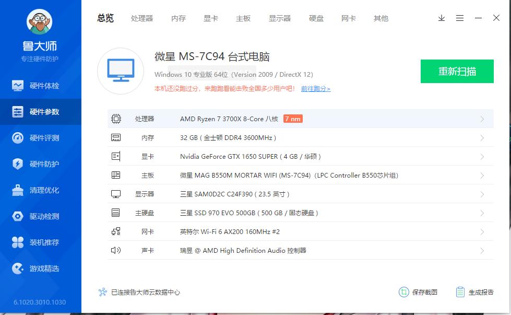Select 32 GB 金士顿 DDR4 3600MHz text
Screen dimensions: 511x315
228,138
